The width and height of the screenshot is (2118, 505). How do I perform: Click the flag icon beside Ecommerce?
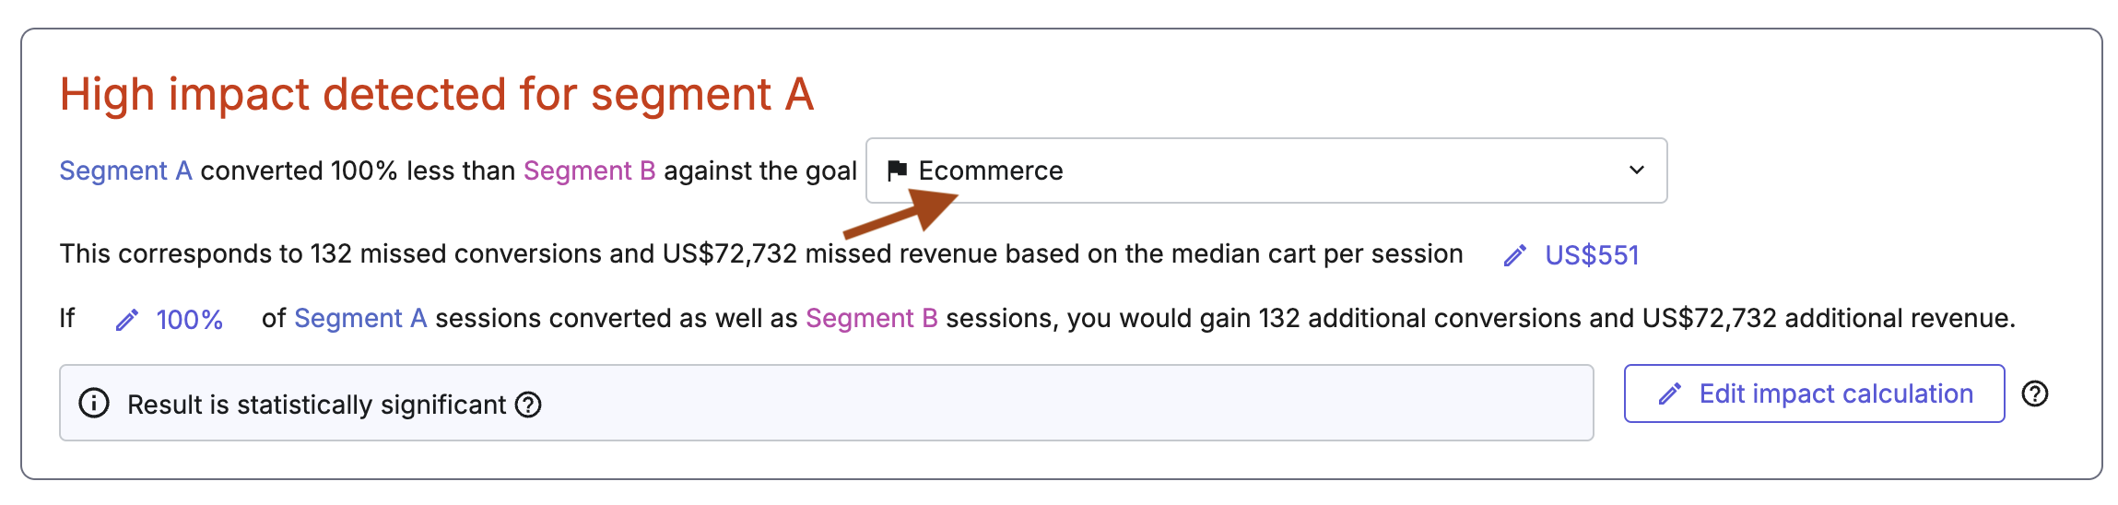click(896, 170)
